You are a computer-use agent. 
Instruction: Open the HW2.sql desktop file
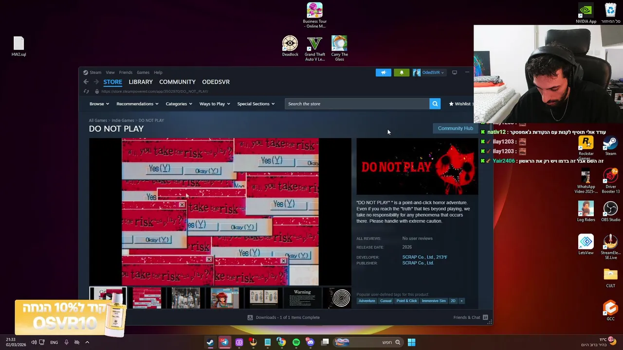[18, 46]
